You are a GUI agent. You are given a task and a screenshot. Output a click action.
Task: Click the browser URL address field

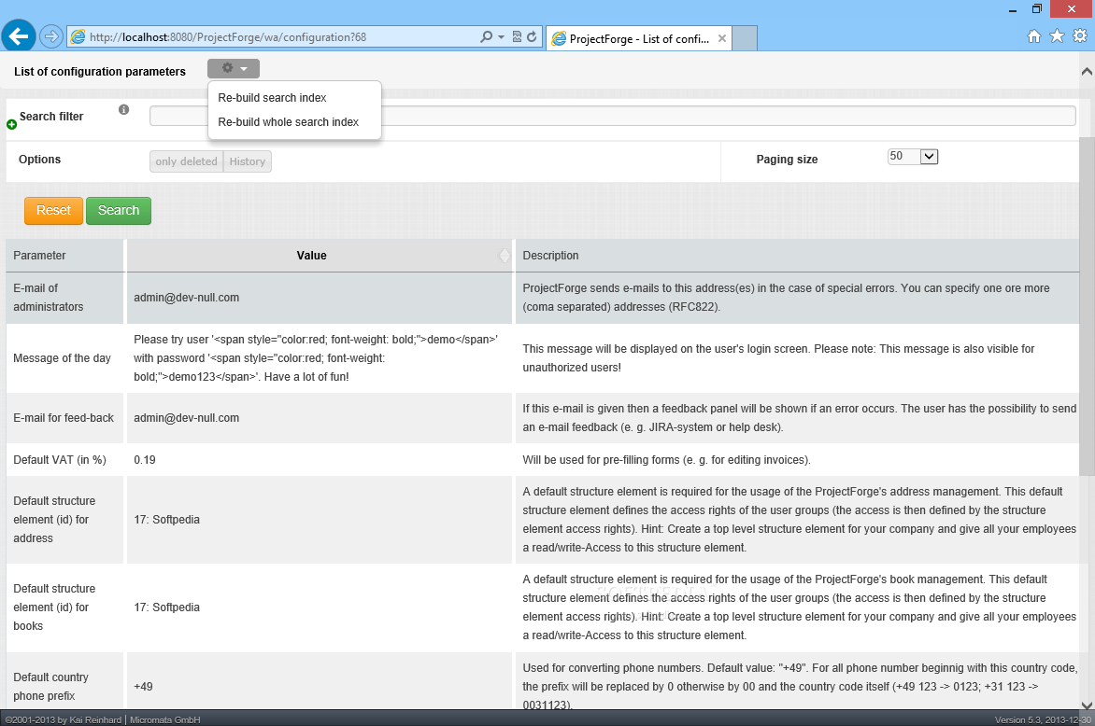(273, 37)
